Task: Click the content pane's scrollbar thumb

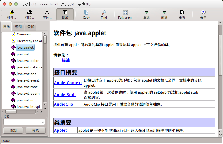Action: tap(220, 55)
